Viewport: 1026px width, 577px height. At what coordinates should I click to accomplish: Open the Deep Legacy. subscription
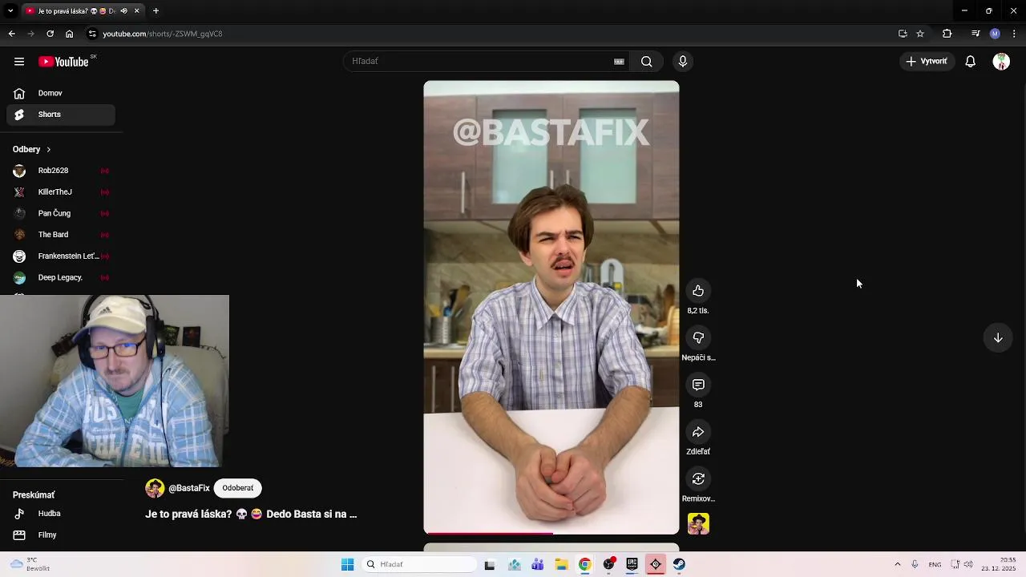[x=61, y=277]
